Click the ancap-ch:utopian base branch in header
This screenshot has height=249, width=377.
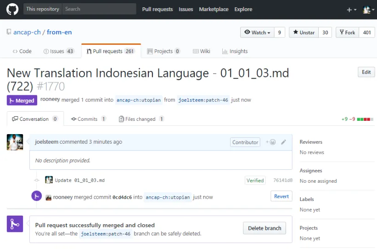pos(139,100)
